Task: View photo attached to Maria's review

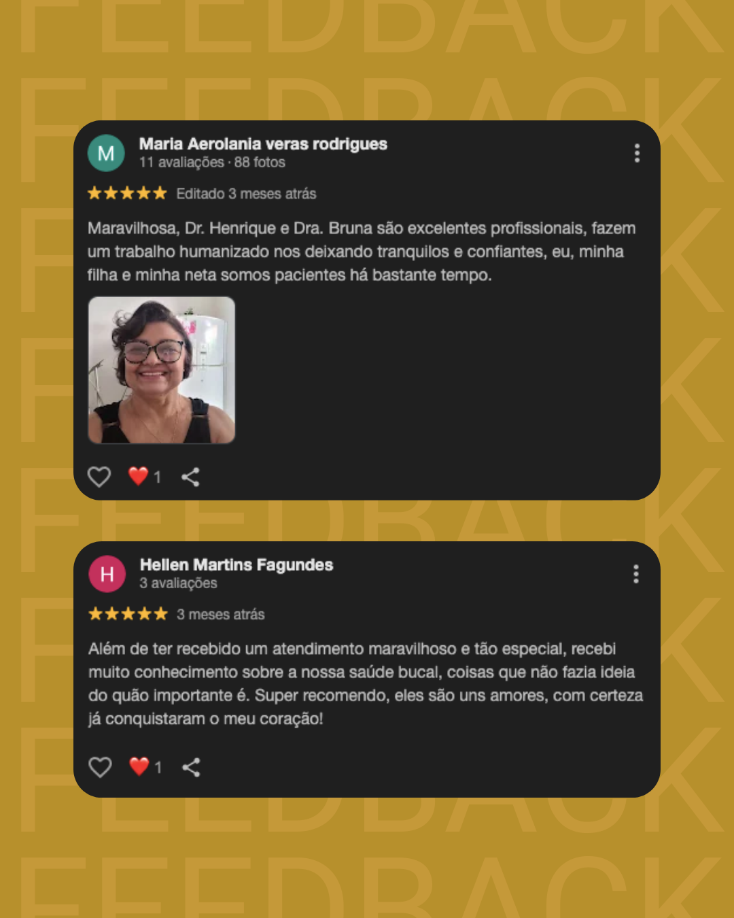Action: 162,370
